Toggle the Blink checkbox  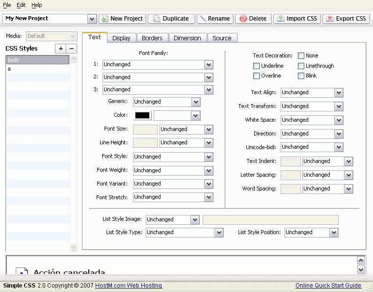(301, 76)
